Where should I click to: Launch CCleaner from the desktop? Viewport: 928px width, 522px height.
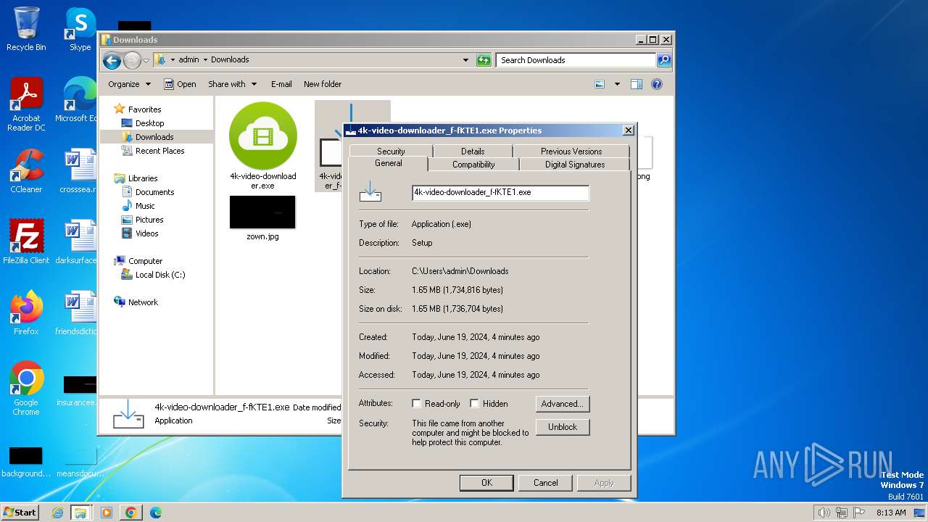point(26,171)
